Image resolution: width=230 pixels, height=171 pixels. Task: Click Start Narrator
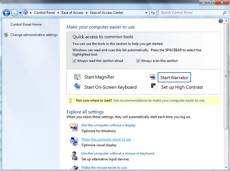click(174, 77)
